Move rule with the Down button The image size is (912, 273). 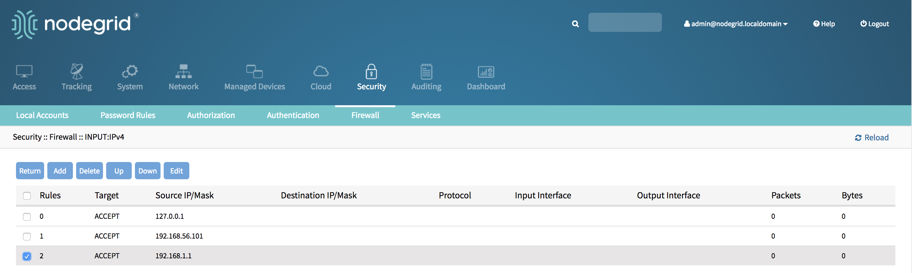tap(148, 171)
